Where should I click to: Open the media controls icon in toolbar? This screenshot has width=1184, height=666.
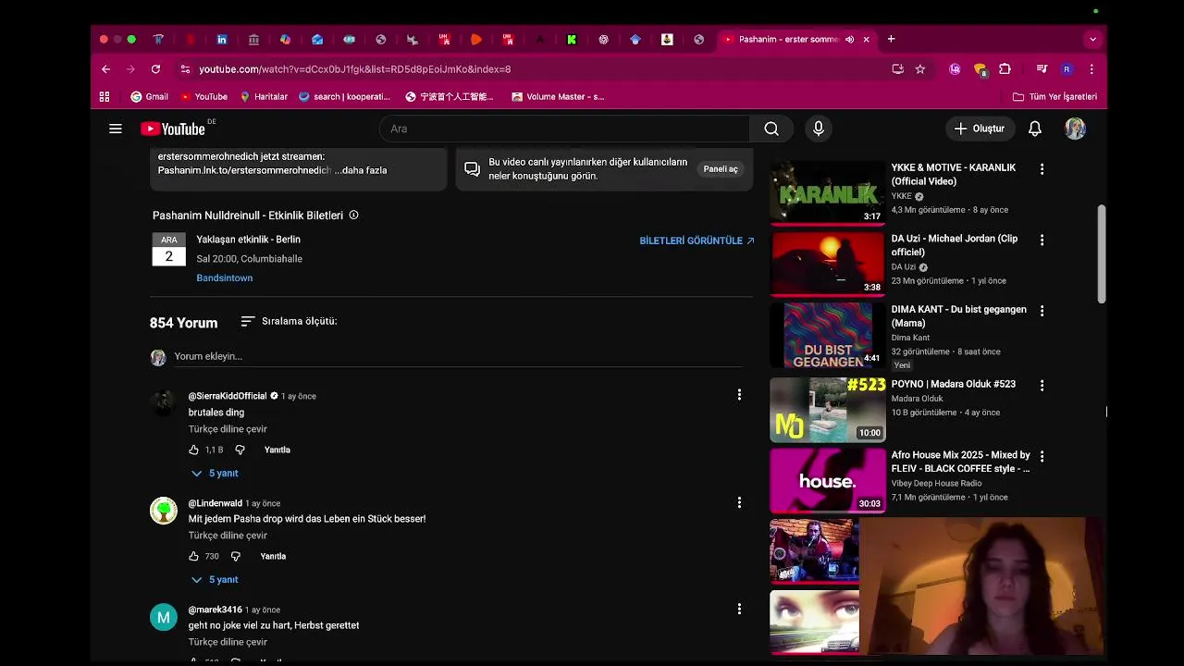click(1042, 68)
